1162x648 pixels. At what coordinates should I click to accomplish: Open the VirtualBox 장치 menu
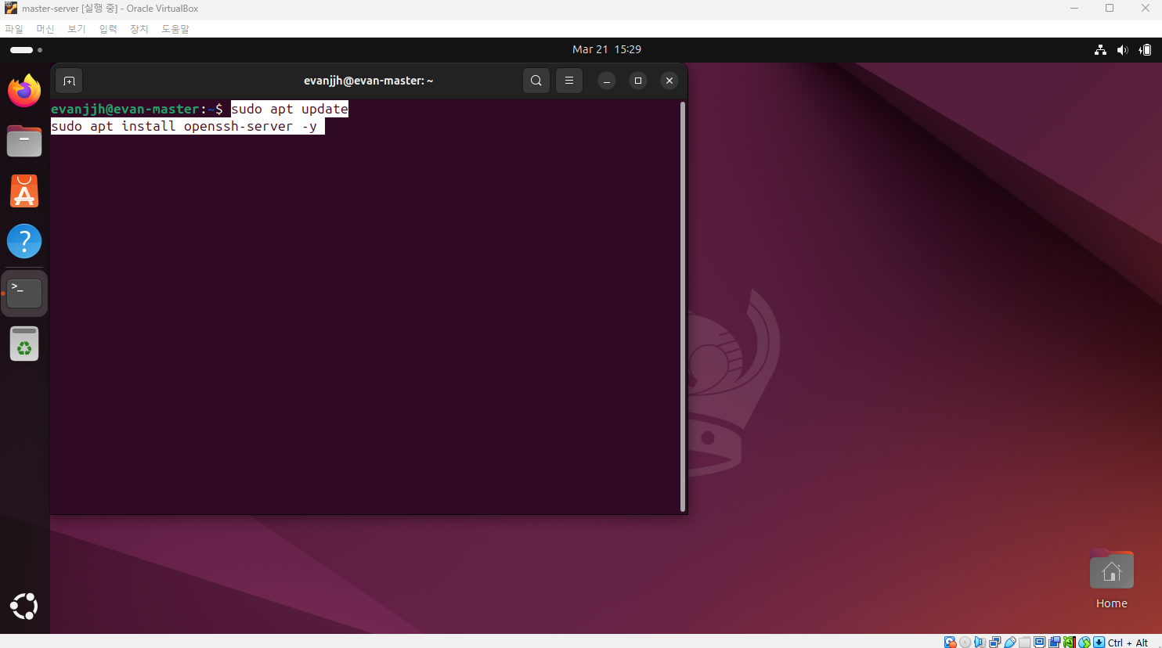pos(139,29)
